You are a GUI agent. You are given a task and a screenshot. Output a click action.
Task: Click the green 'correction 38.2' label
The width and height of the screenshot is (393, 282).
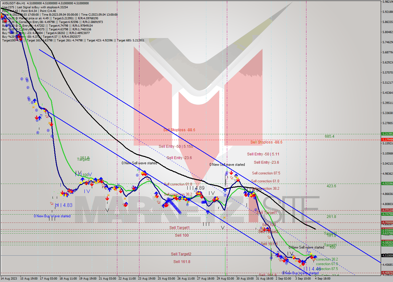327,259
